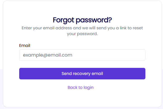Open the login page via Back link

click(80, 87)
